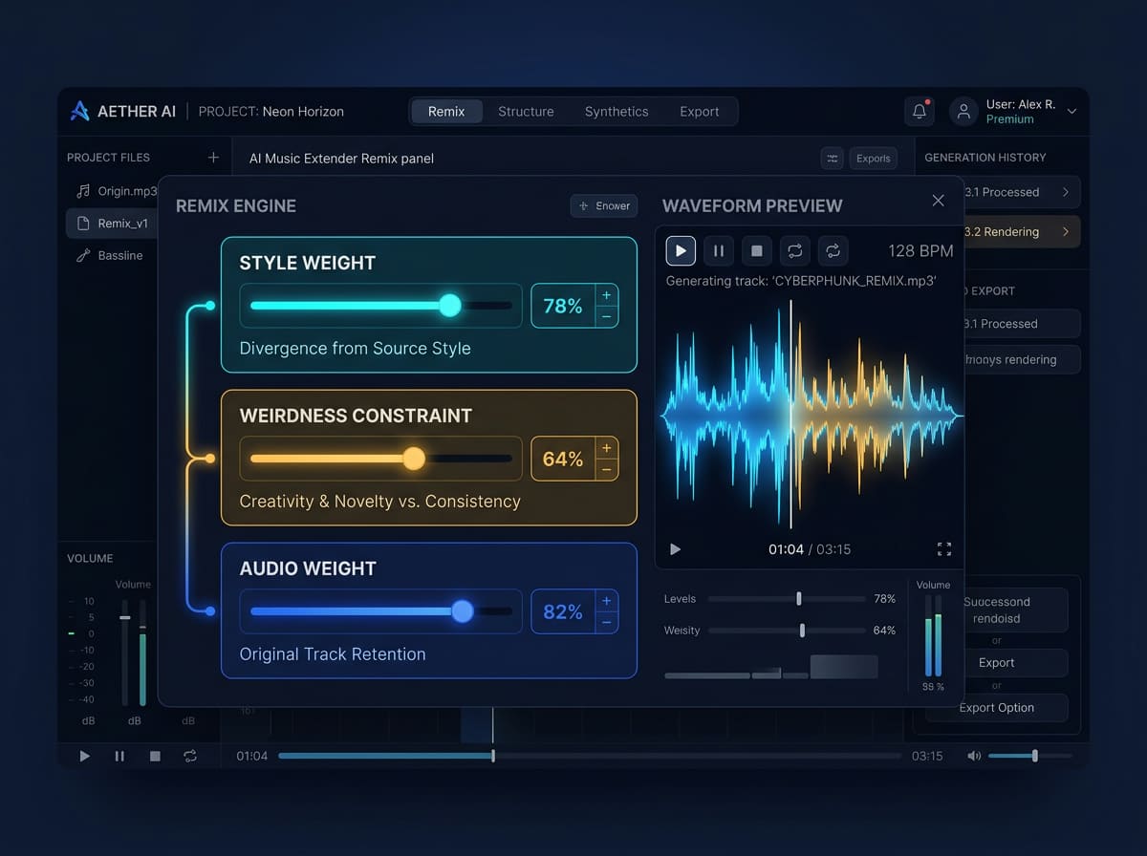Open the notification bell in the top bar
This screenshot has height=856, width=1147.
(919, 111)
